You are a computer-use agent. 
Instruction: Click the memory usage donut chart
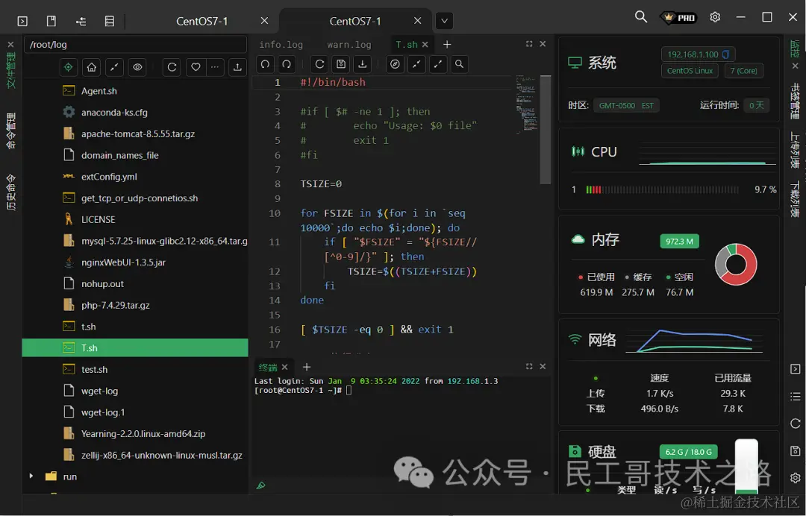click(736, 265)
